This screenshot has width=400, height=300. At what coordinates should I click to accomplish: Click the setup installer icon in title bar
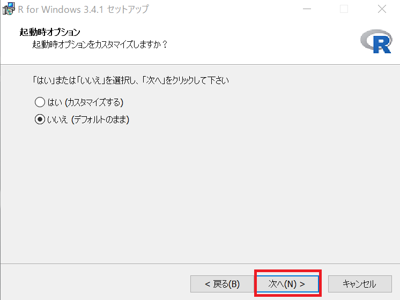click(9, 9)
